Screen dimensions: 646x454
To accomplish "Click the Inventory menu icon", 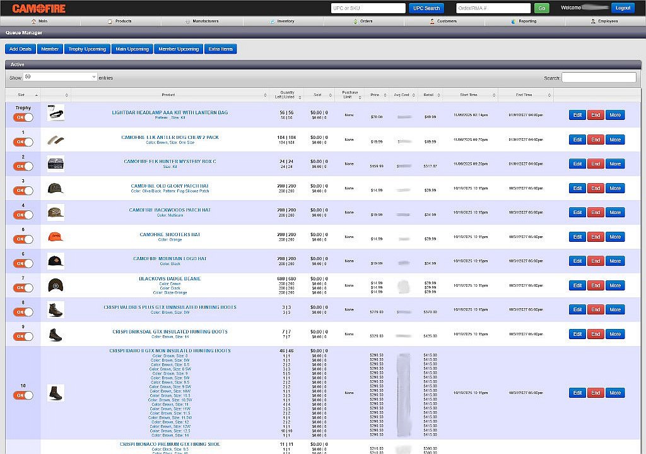I will [x=272, y=21].
